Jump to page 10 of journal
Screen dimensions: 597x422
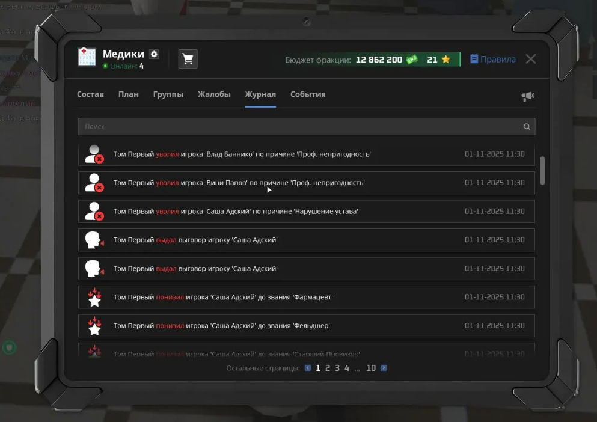point(371,368)
